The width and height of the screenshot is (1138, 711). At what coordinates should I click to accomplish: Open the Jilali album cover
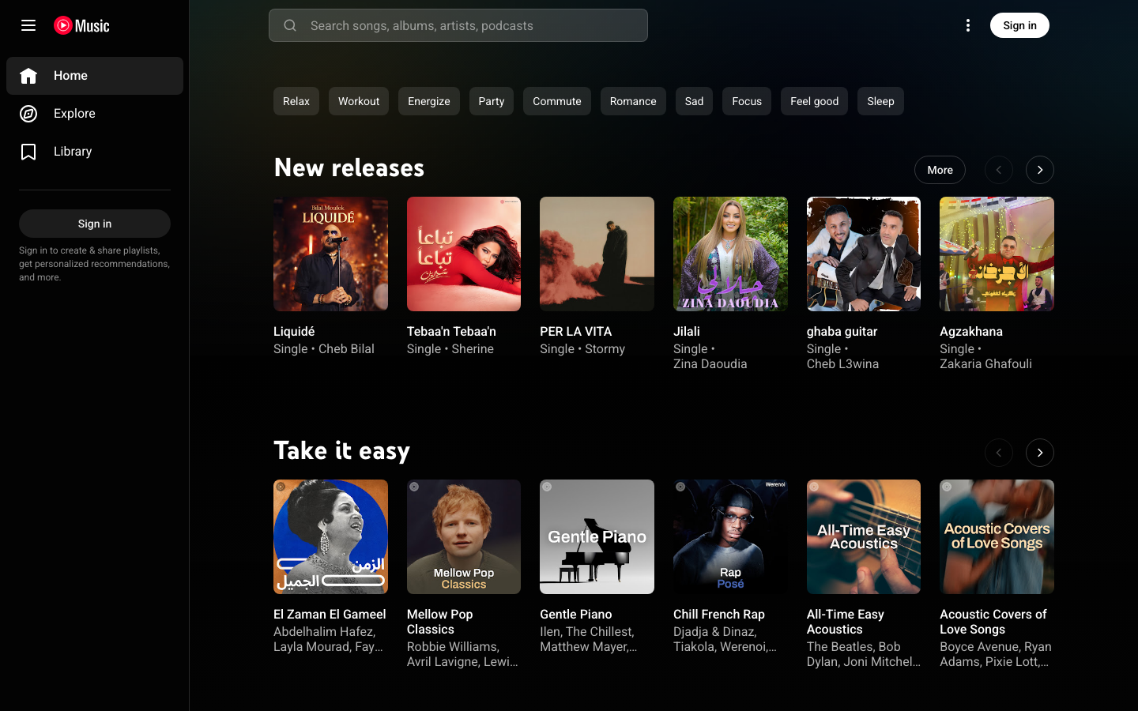[x=730, y=254]
